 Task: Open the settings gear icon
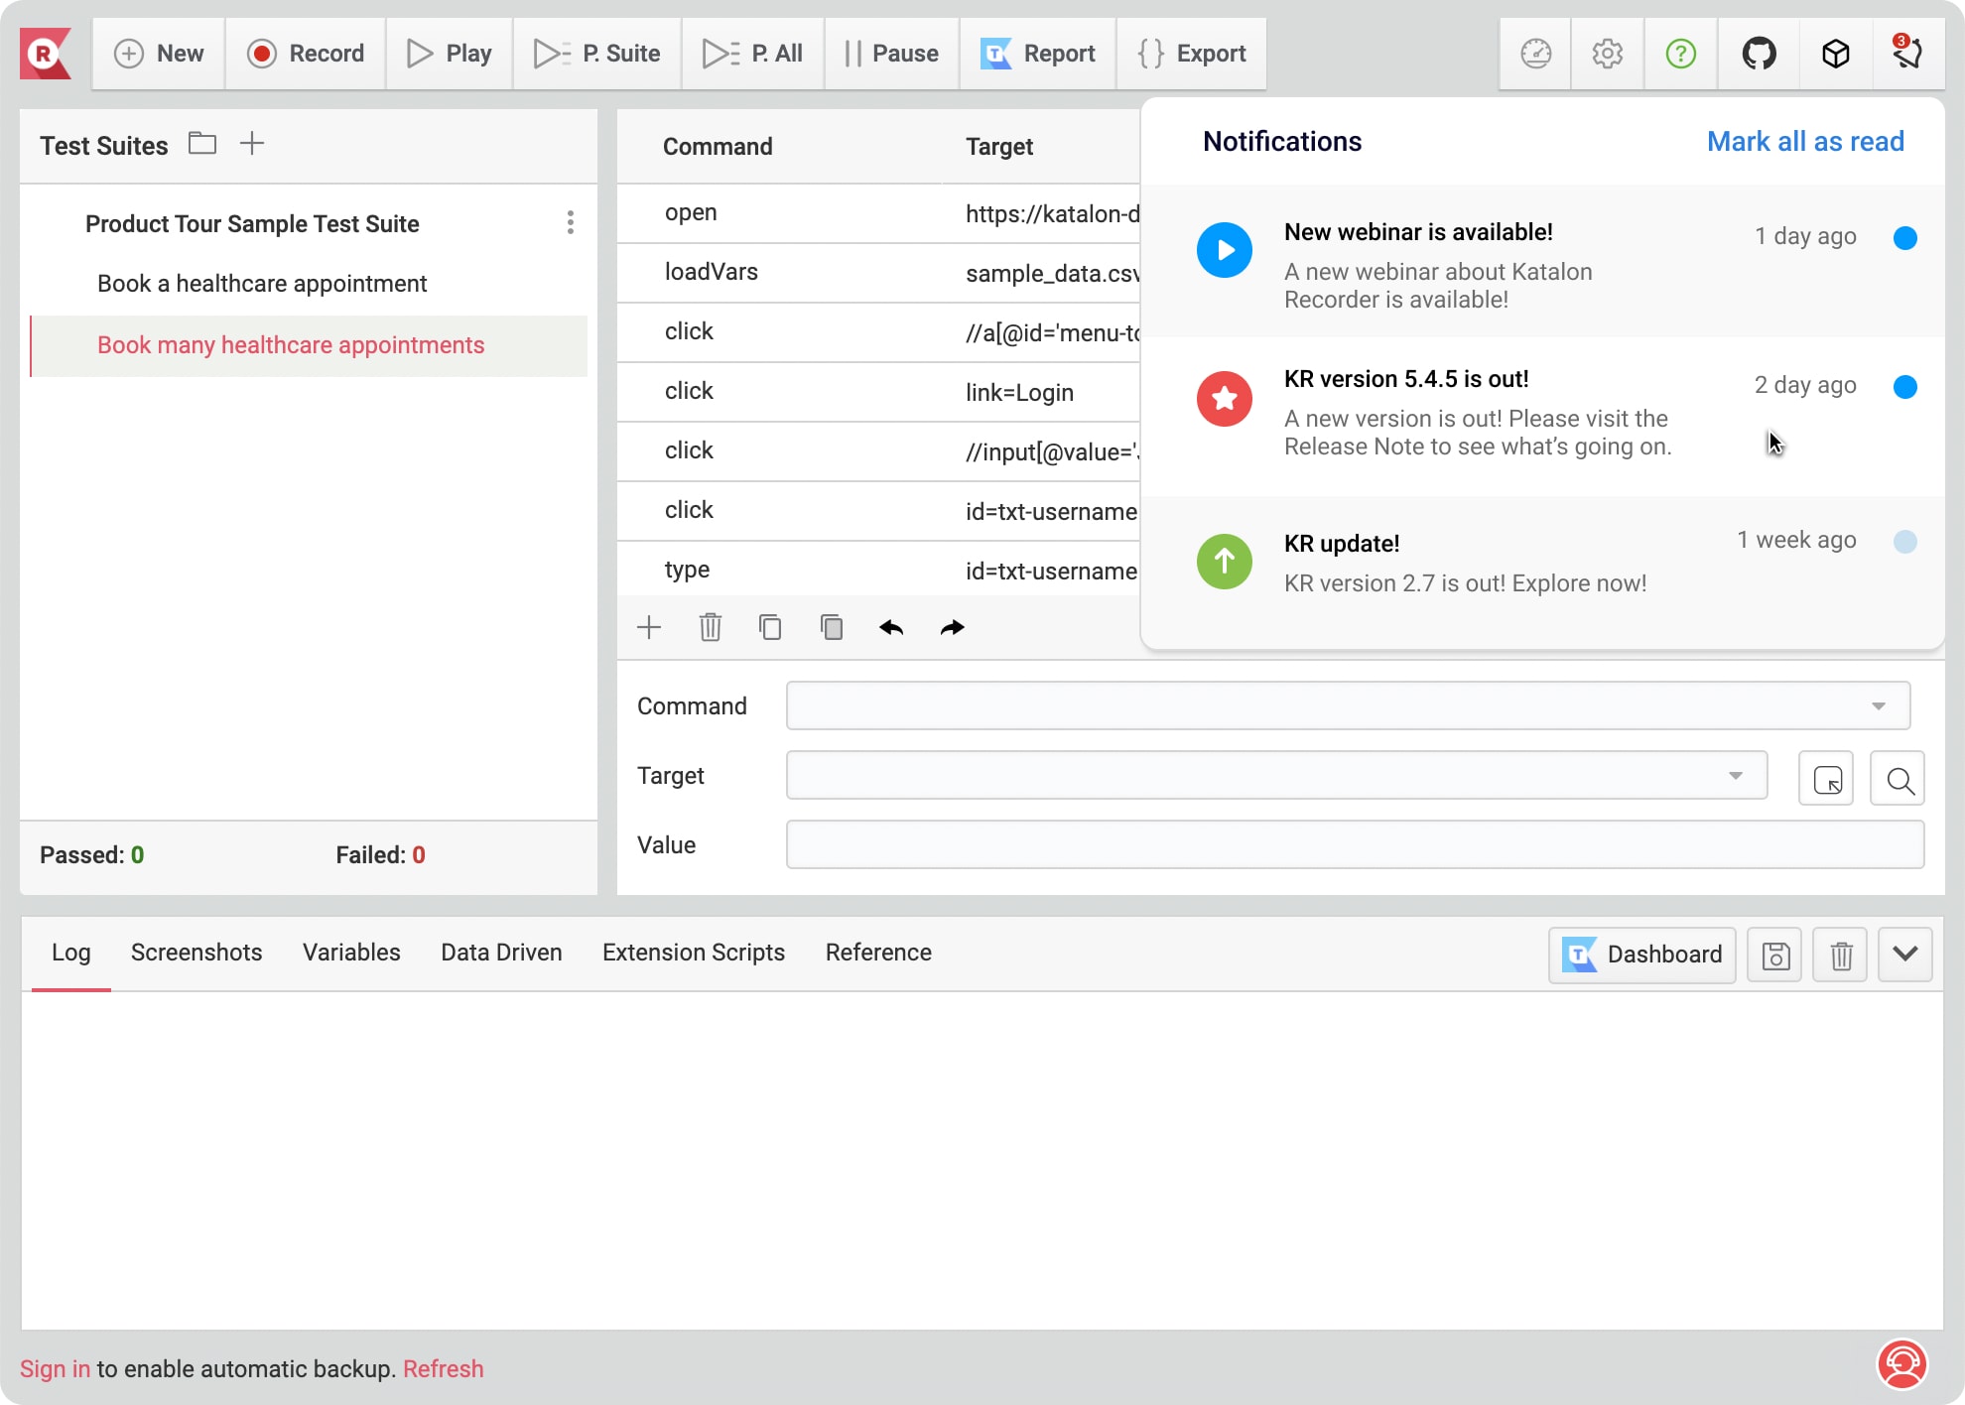pyautogui.click(x=1608, y=54)
